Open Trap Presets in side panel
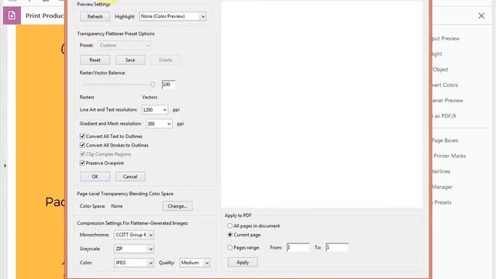 pos(441,202)
